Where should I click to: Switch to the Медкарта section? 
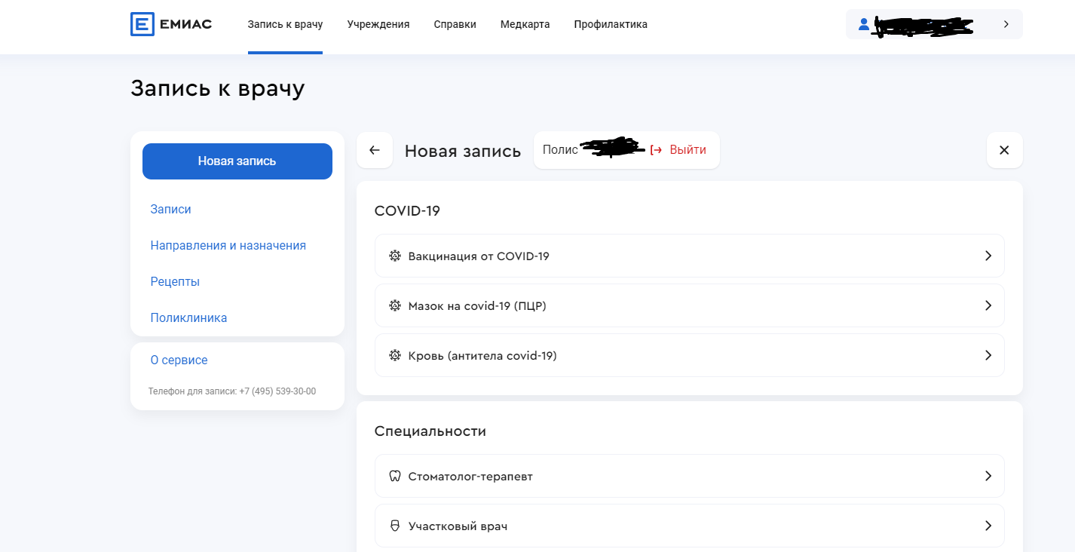coord(525,24)
